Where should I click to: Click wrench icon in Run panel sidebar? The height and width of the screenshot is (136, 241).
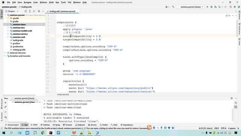coord(6,107)
